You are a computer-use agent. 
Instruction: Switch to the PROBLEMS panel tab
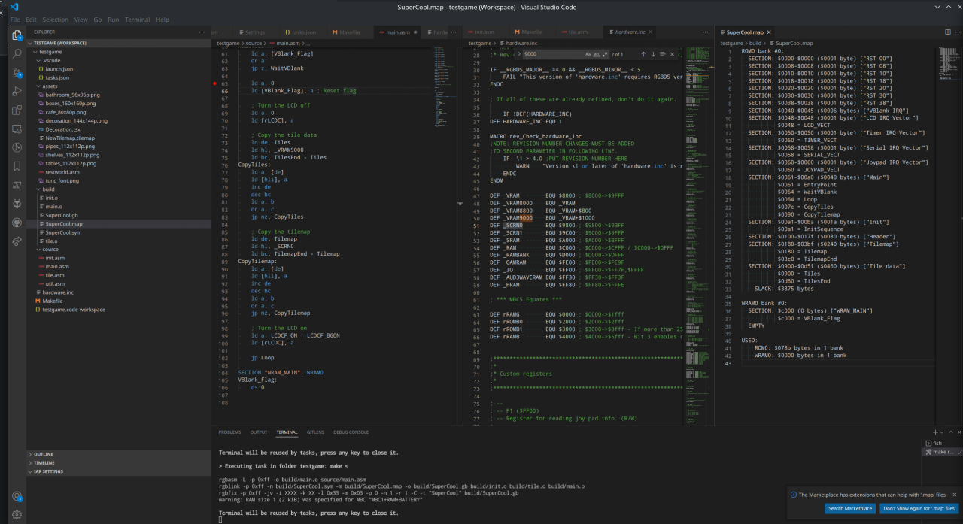(229, 432)
